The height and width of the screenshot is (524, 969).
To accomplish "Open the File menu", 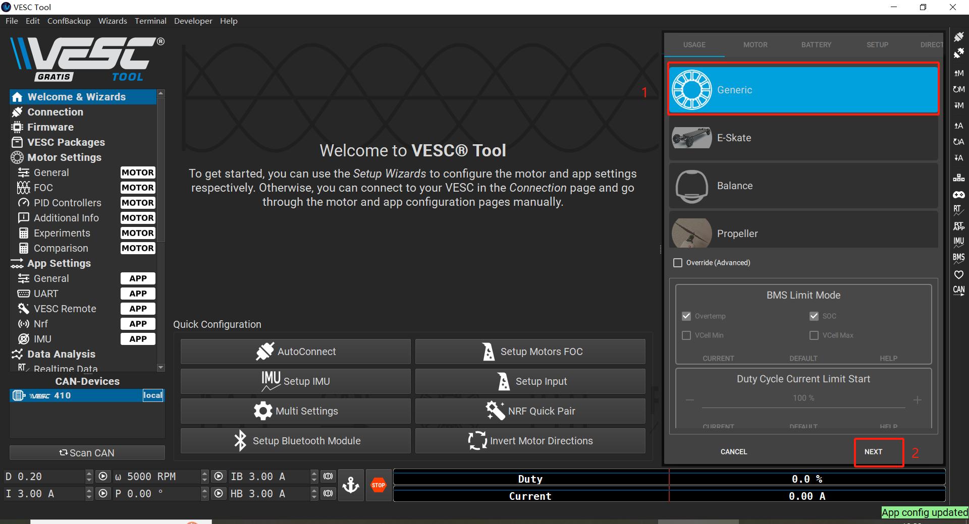I will click(12, 21).
